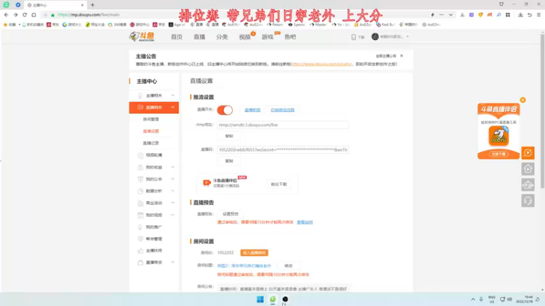Expand the 我的收益 section chevron

click(x=173, y=167)
